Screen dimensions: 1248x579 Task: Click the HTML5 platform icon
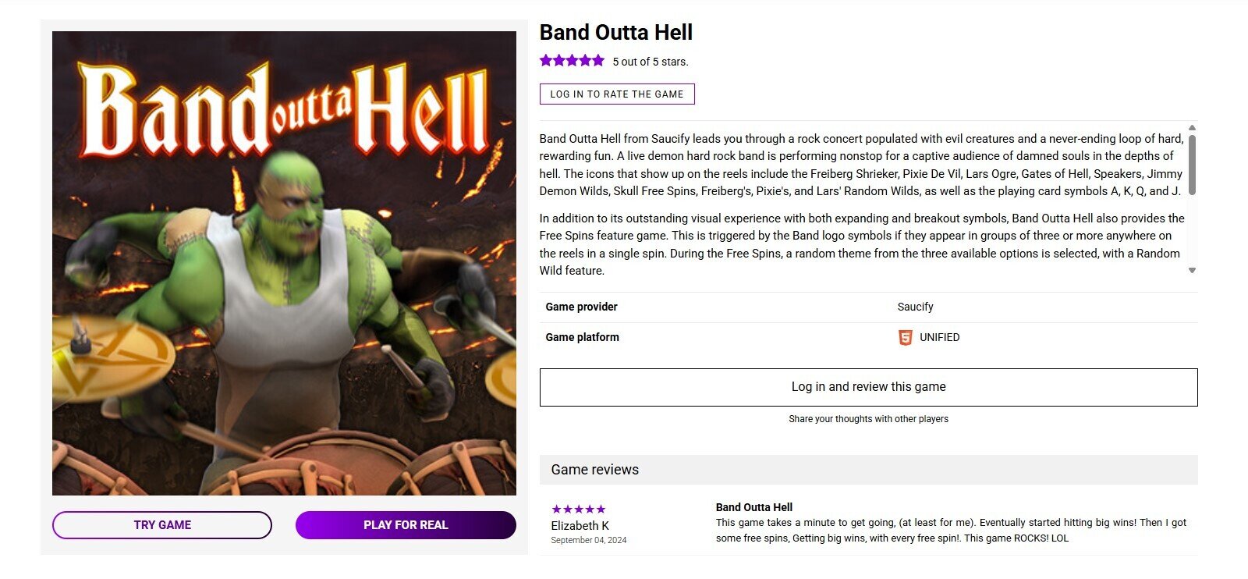pyautogui.click(x=905, y=337)
